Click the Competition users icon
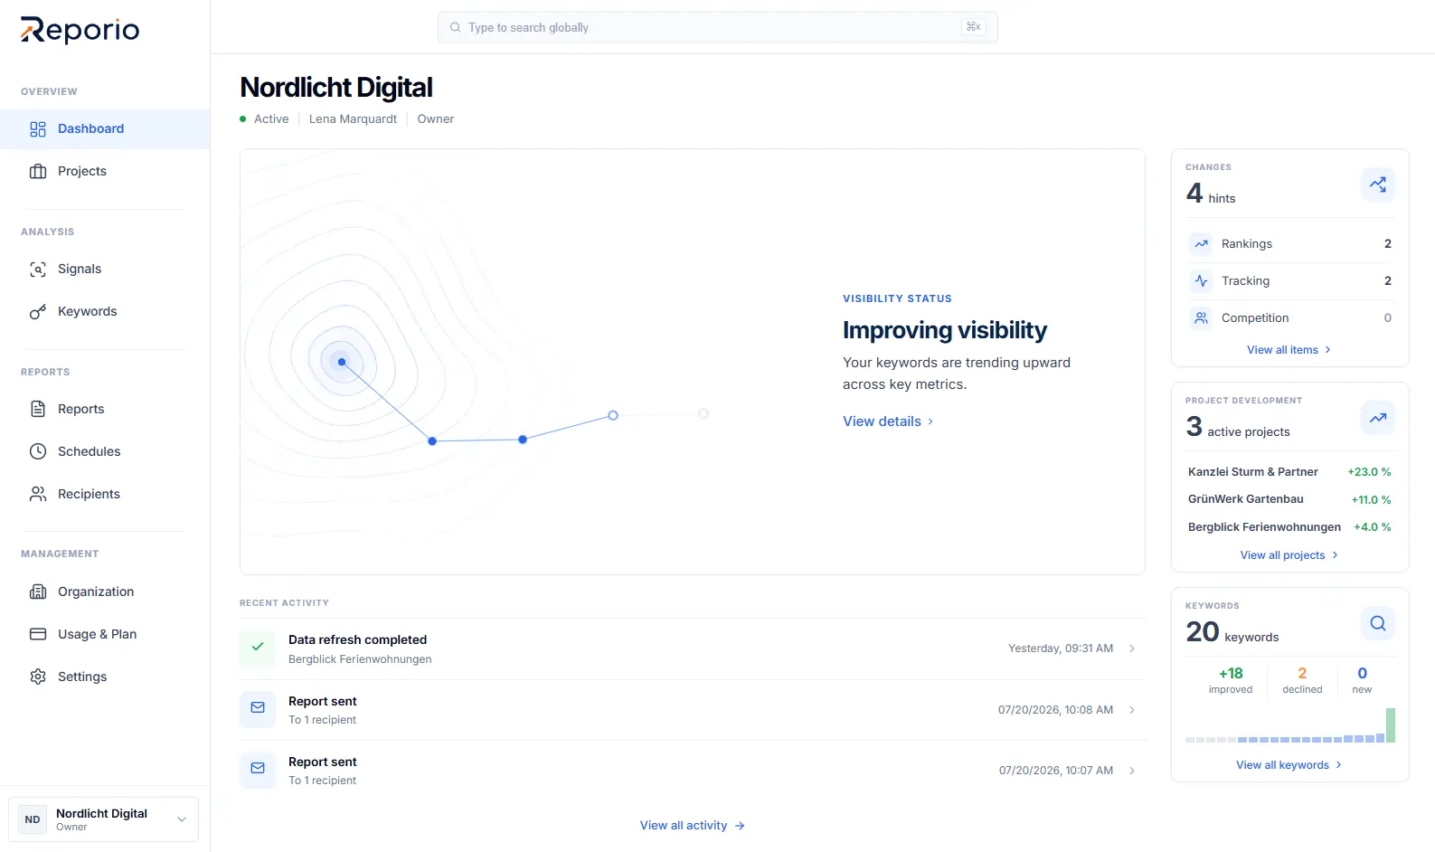This screenshot has height=852, width=1435. [x=1201, y=318]
